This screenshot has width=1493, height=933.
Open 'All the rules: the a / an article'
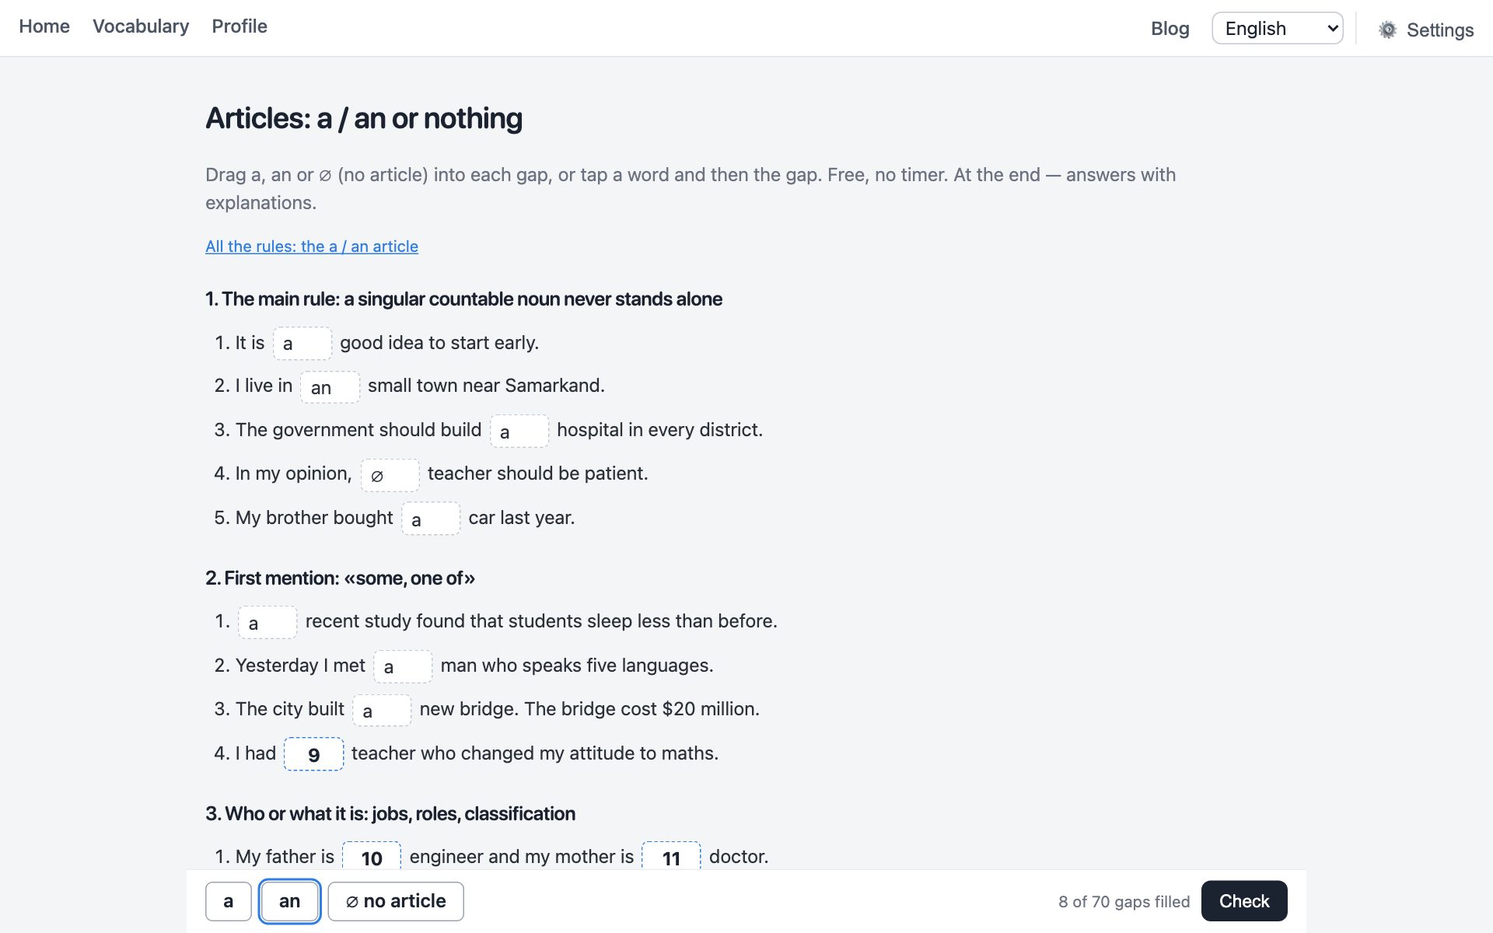pyautogui.click(x=312, y=246)
